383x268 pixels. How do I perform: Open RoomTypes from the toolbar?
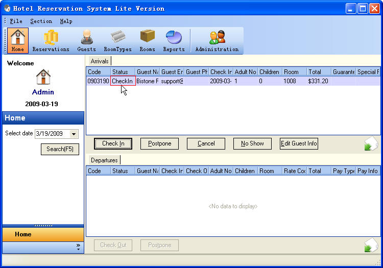pyautogui.click(x=117, y=41)
